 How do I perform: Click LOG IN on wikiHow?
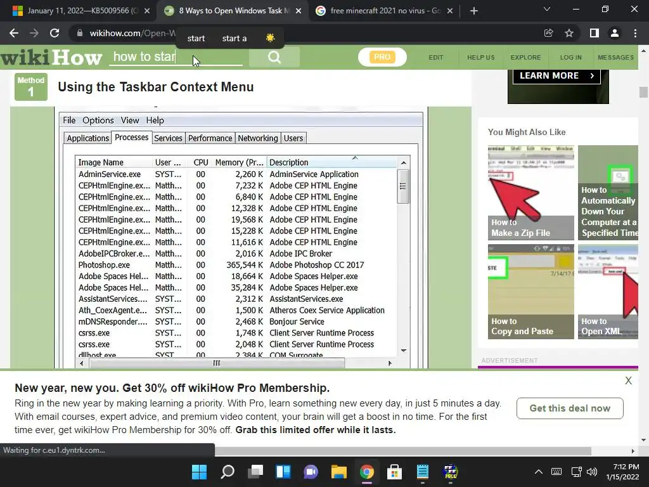(571, 58)
